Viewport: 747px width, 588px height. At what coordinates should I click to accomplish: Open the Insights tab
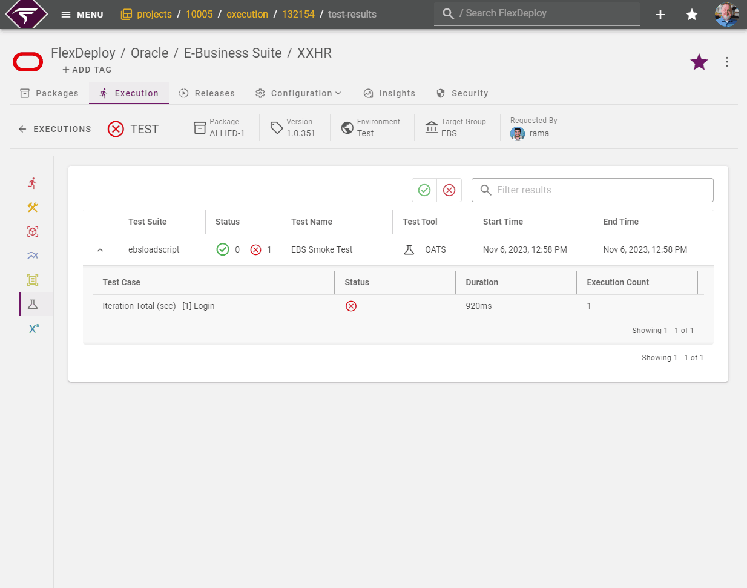coord(389,93)
